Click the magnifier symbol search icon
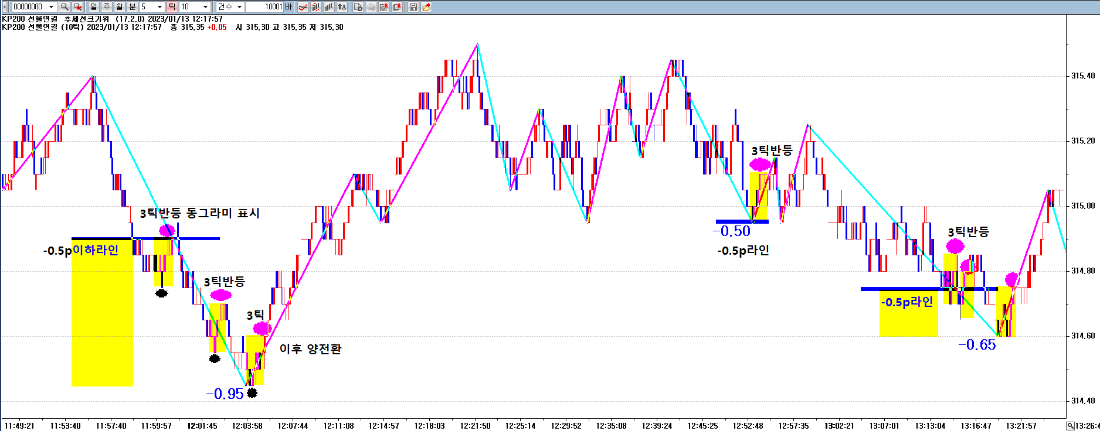Image resolution: width=1100 pixels, height=431 pixels. coord(64,7)
